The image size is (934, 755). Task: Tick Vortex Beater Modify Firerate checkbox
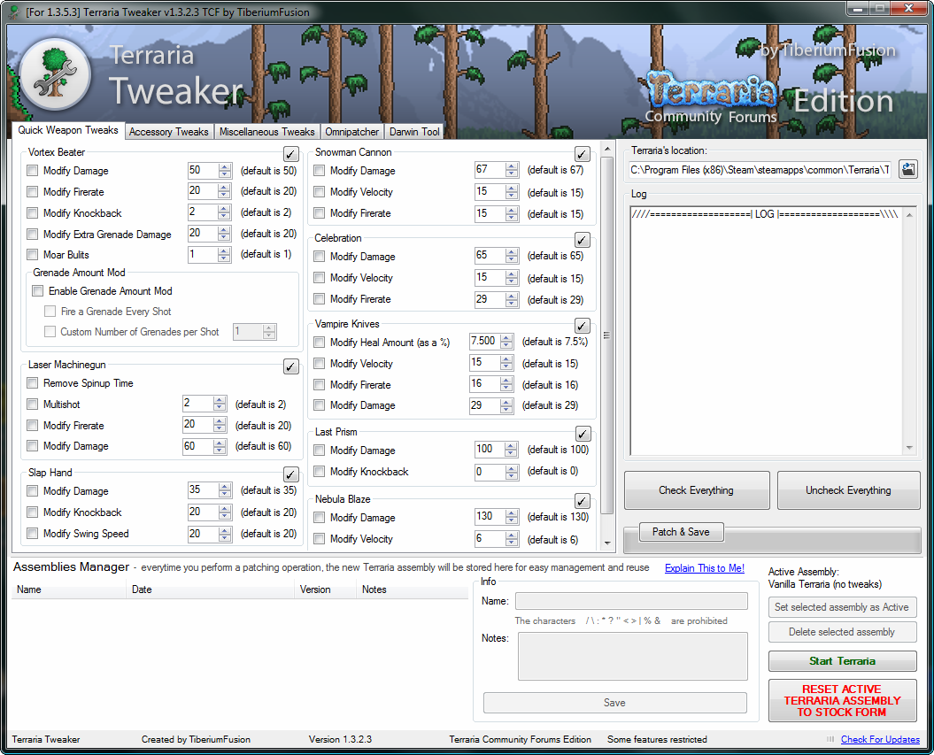(32, 192)
